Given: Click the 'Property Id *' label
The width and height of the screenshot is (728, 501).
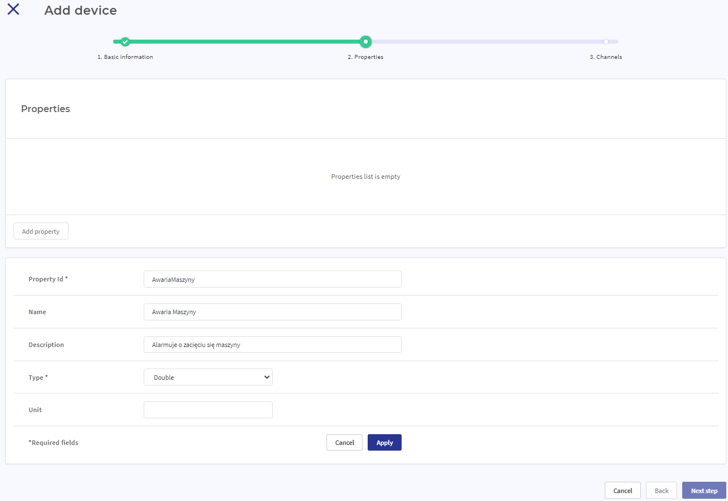Looking at the screenshot, I should coord(48,279).
